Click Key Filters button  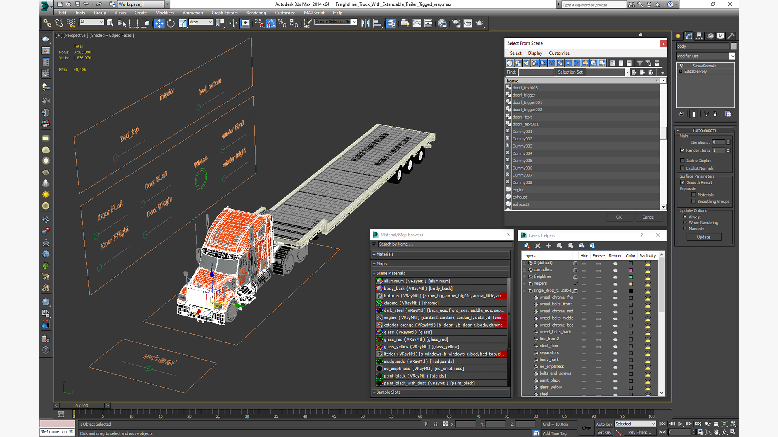tap(640, 433)
